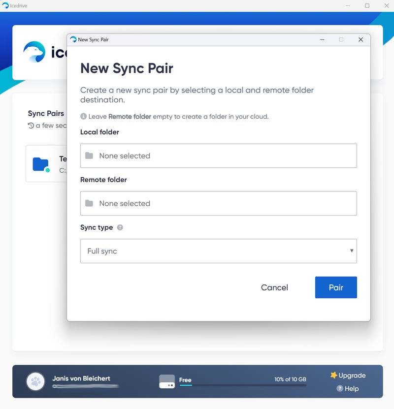Minimize the New Sync Pair dialog
This screenshot has width=394, height=409.
pyautogui.click(x=322, y=39)
